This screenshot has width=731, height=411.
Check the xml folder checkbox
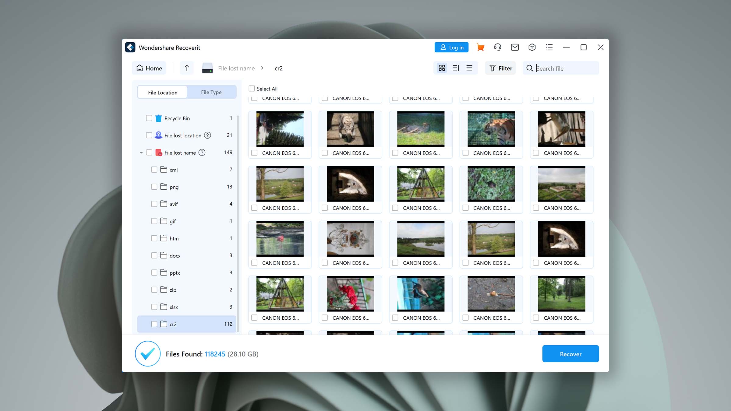(x=154, y=169)
